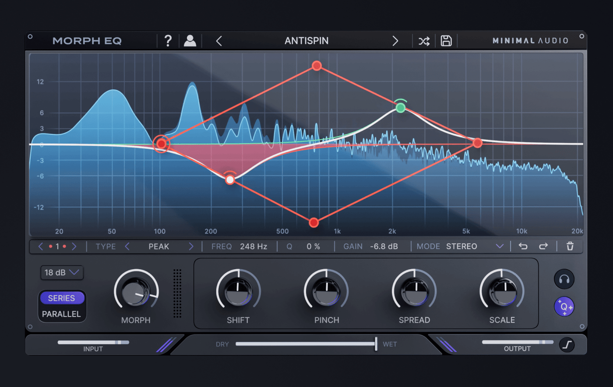Toggle the Q+ auto-Q button
The image size is (613, 387).
[x=564, y=306]
